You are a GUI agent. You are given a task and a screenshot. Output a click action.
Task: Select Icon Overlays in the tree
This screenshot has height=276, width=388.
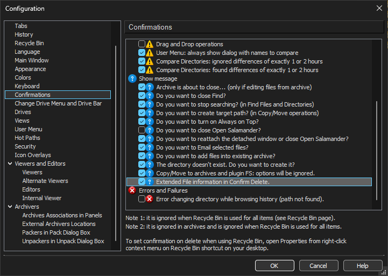click(x=33, y=155)
